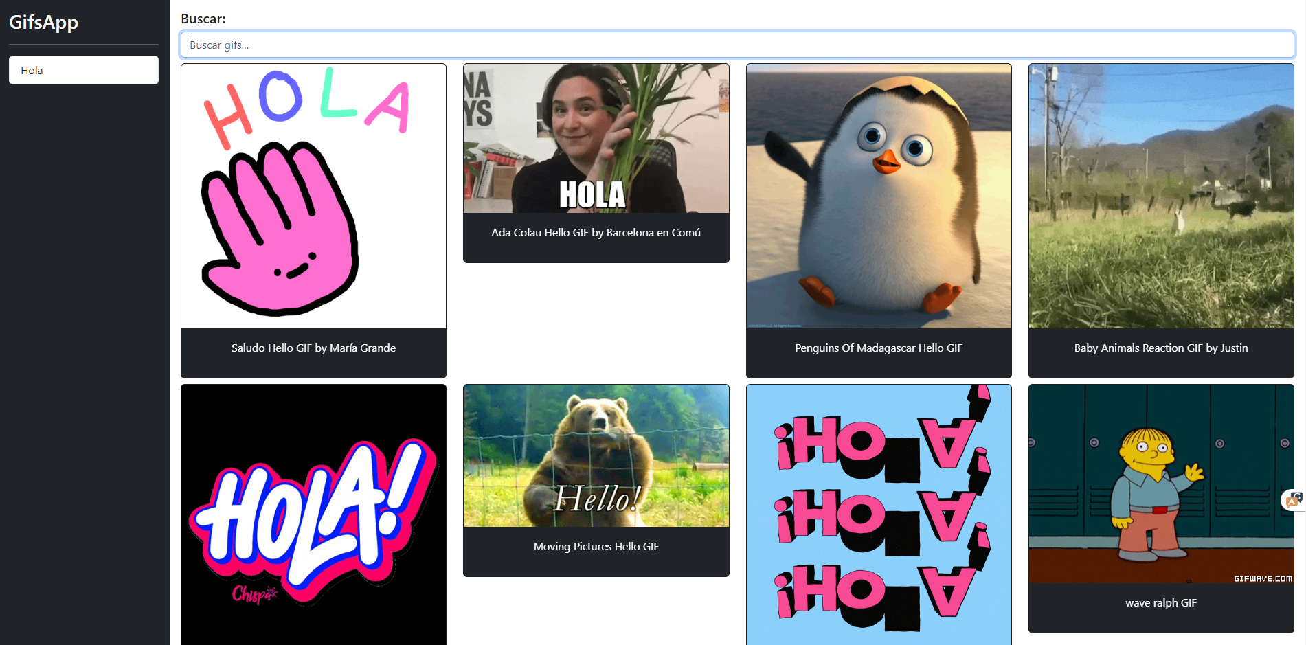Image resolution: width=1306 pixels, height=645 pixels.
Task: Click the GifsApp logo title
Action: pos(44,22)
